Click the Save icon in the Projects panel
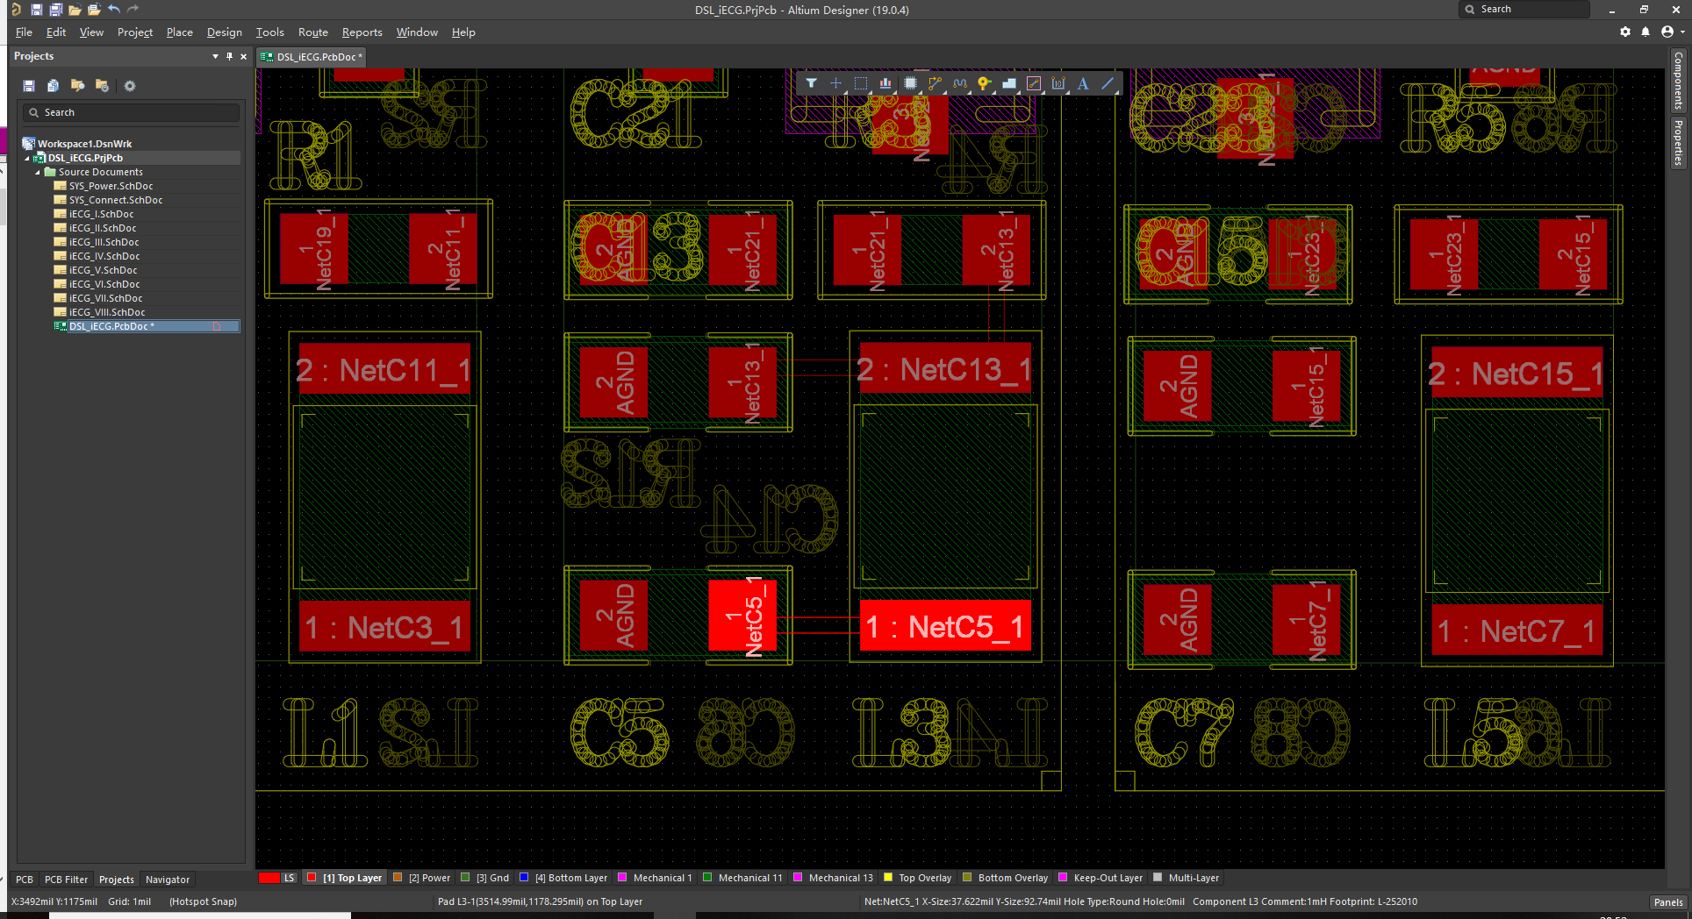1692x919 pixels. (28, 85)
